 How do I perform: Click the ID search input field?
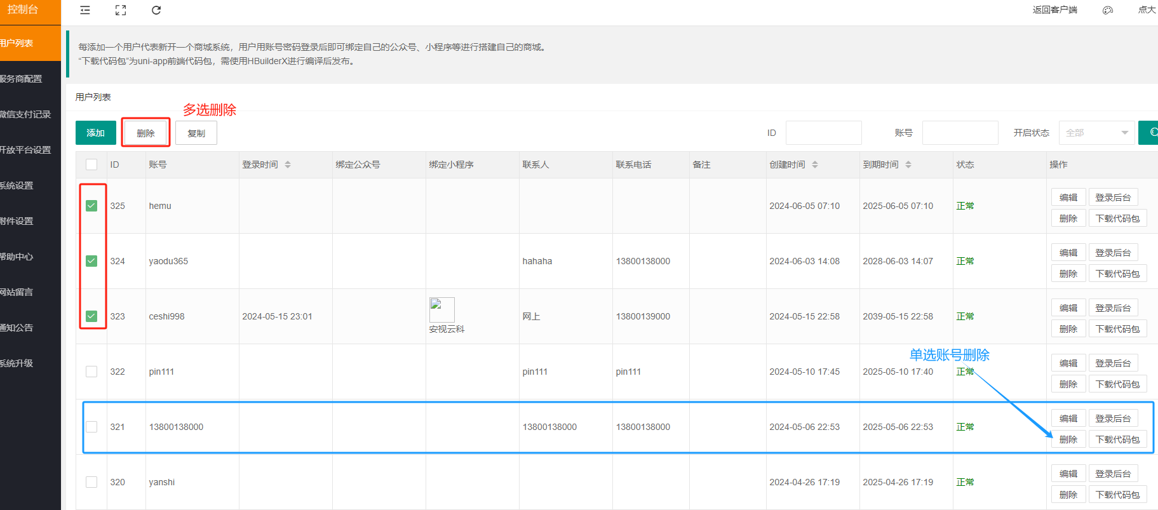point(823,133)
